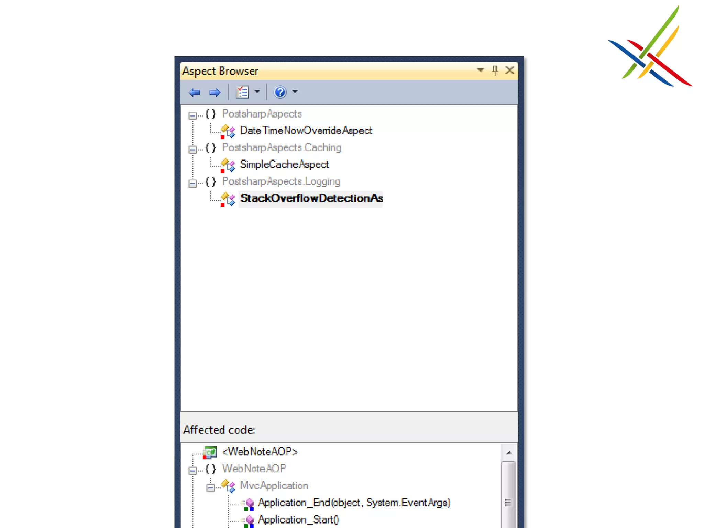Collapse the PostsharpAspects.Caching namespace node
The image size is (704, 528).
pos(192,150)
